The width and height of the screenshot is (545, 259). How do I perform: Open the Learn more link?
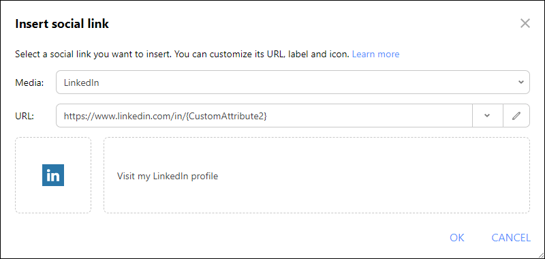[376, 55]
